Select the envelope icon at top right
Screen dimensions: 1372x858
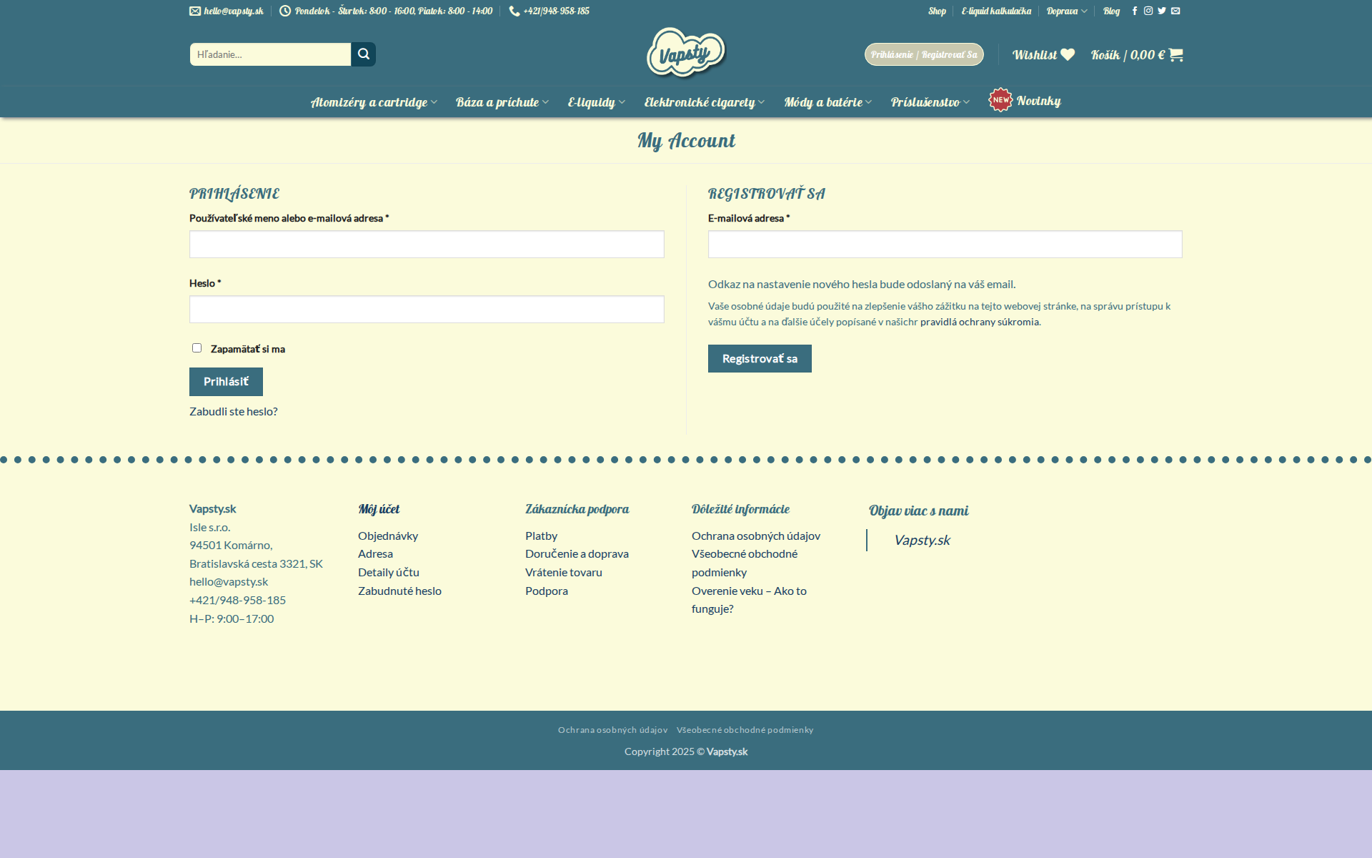point(1175,11)
